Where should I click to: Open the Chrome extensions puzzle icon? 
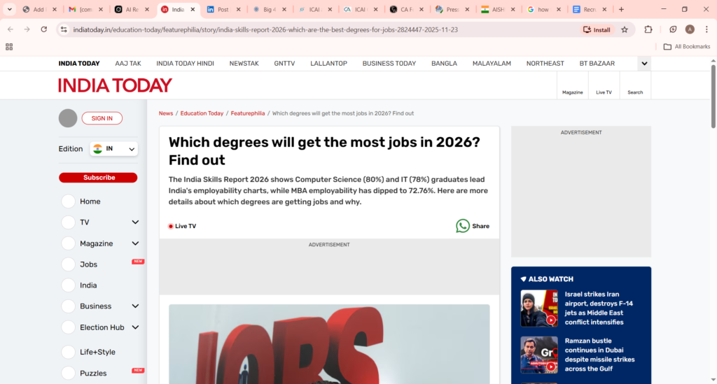648,29
